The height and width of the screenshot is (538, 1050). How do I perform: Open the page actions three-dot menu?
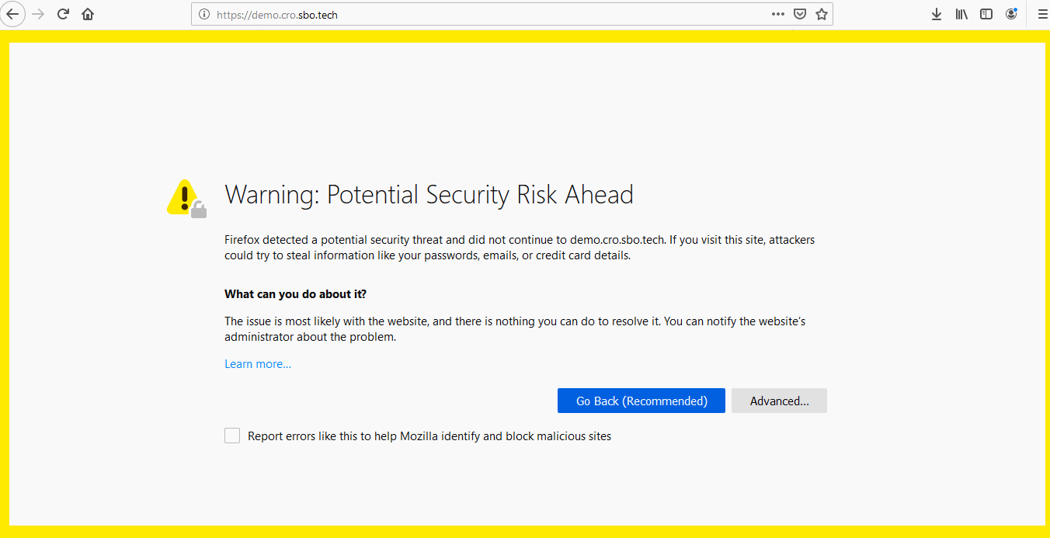pyautogui.click(x=778, y=14)
